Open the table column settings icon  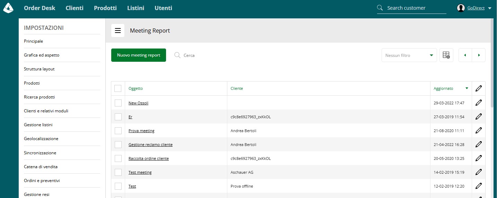446,55
